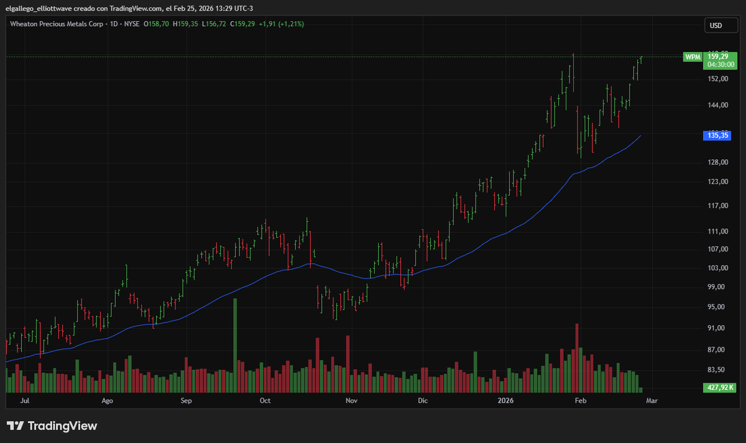This screenshot has height=443, width=746.
Task: Click the 144,00 price axis label
Action: pyautogui.click(x=717, y=106)
